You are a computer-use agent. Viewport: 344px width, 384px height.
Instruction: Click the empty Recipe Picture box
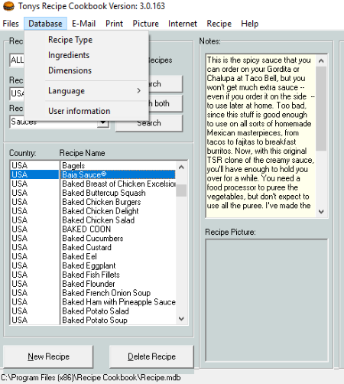267,300
